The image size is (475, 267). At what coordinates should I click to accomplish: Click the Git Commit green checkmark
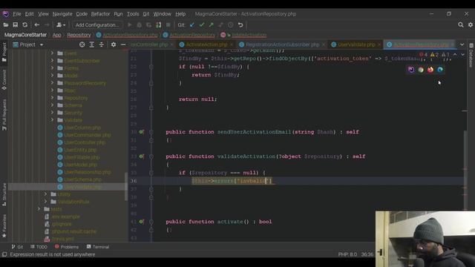click(202, 24)
